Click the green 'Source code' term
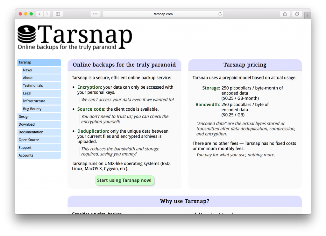The height and width of the screenshot is (236, 326). pos(91,109)
